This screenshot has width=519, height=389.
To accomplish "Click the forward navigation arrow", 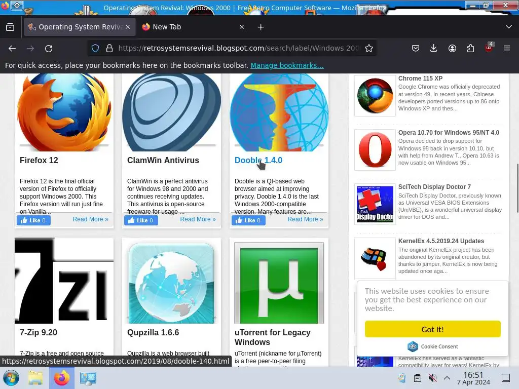I will point(30,49).
